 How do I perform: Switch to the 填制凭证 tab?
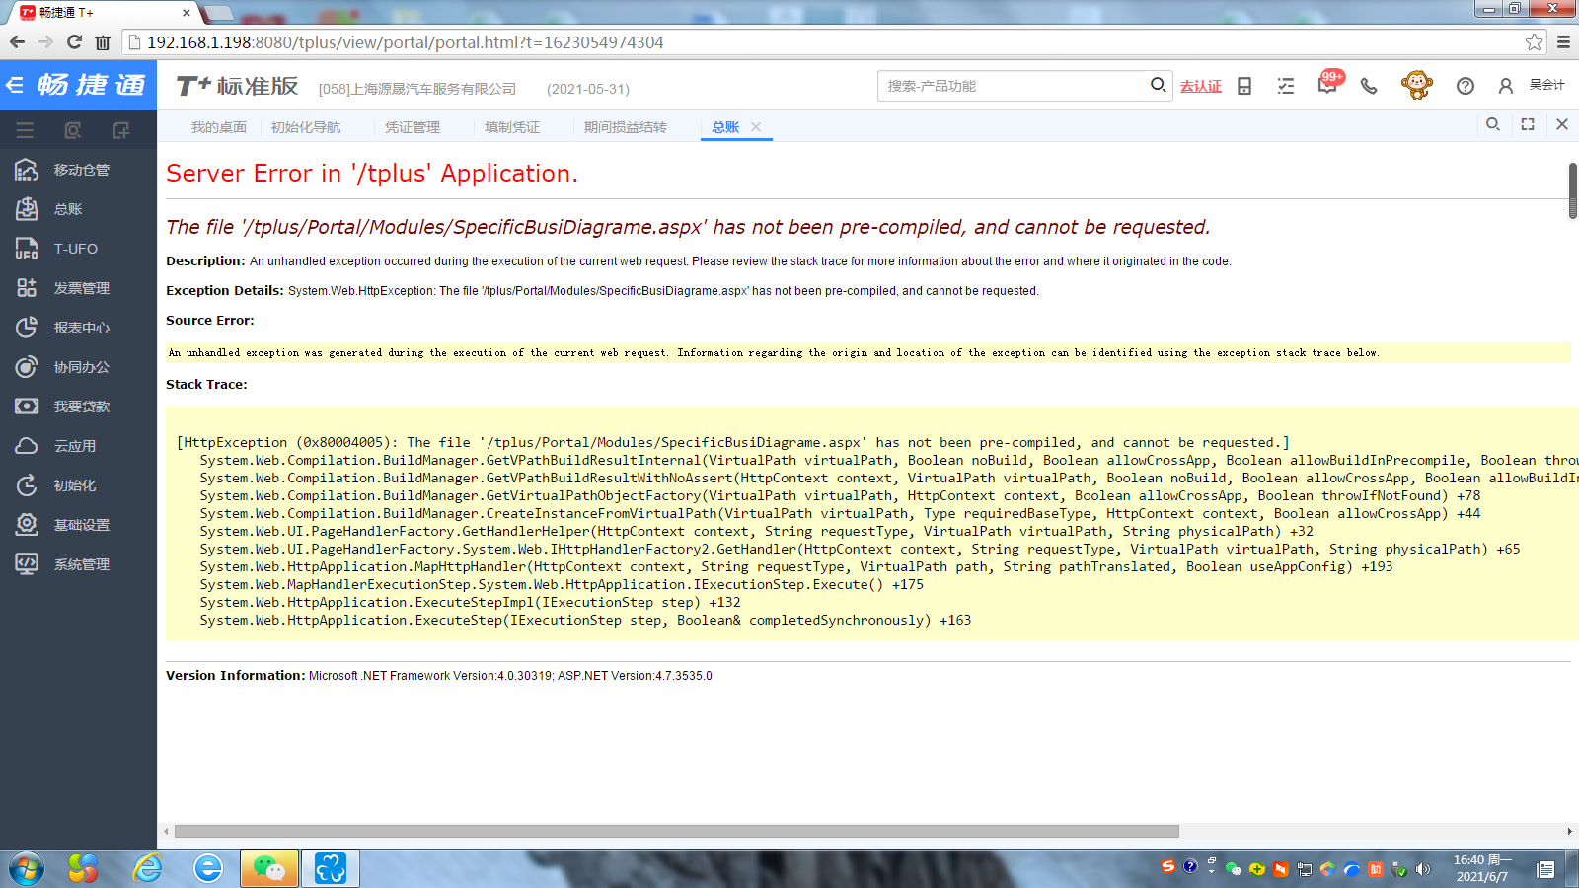coord(512,127)
